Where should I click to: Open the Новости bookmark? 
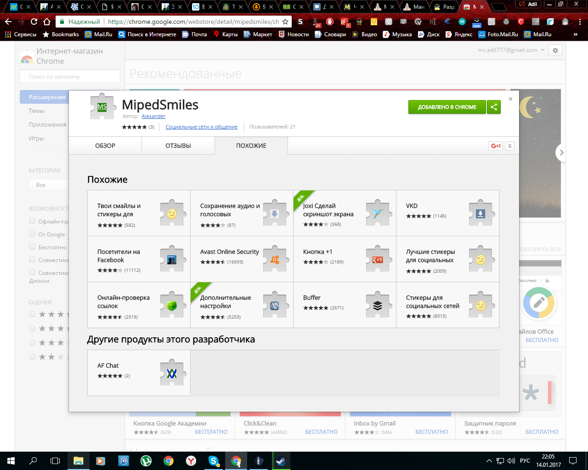(294, 34)
